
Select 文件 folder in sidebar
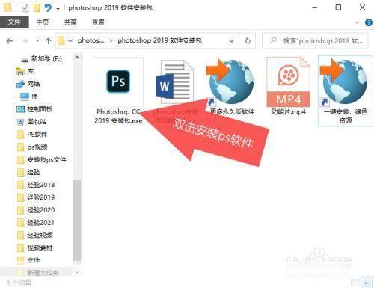tap(28, 260)
